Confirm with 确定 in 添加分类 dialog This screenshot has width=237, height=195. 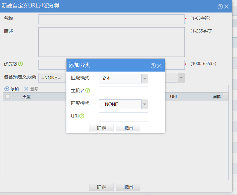(x=101, y=128)
